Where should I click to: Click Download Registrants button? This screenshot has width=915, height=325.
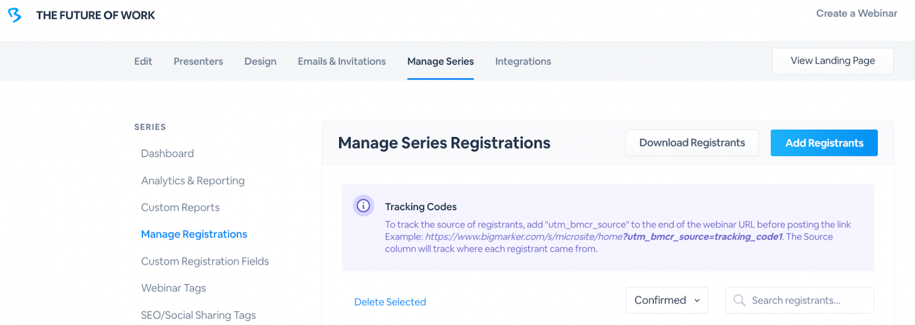tap(692, 143)
